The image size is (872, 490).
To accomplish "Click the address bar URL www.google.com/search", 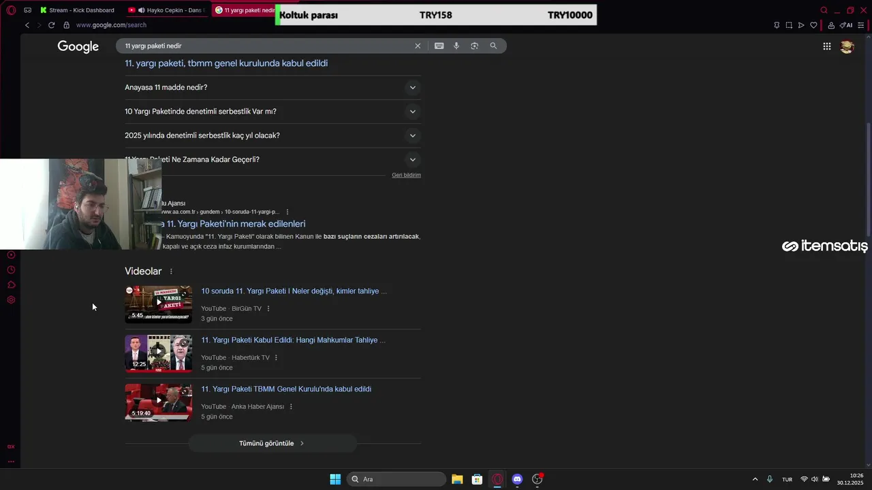I will click(x=111, y=25).
